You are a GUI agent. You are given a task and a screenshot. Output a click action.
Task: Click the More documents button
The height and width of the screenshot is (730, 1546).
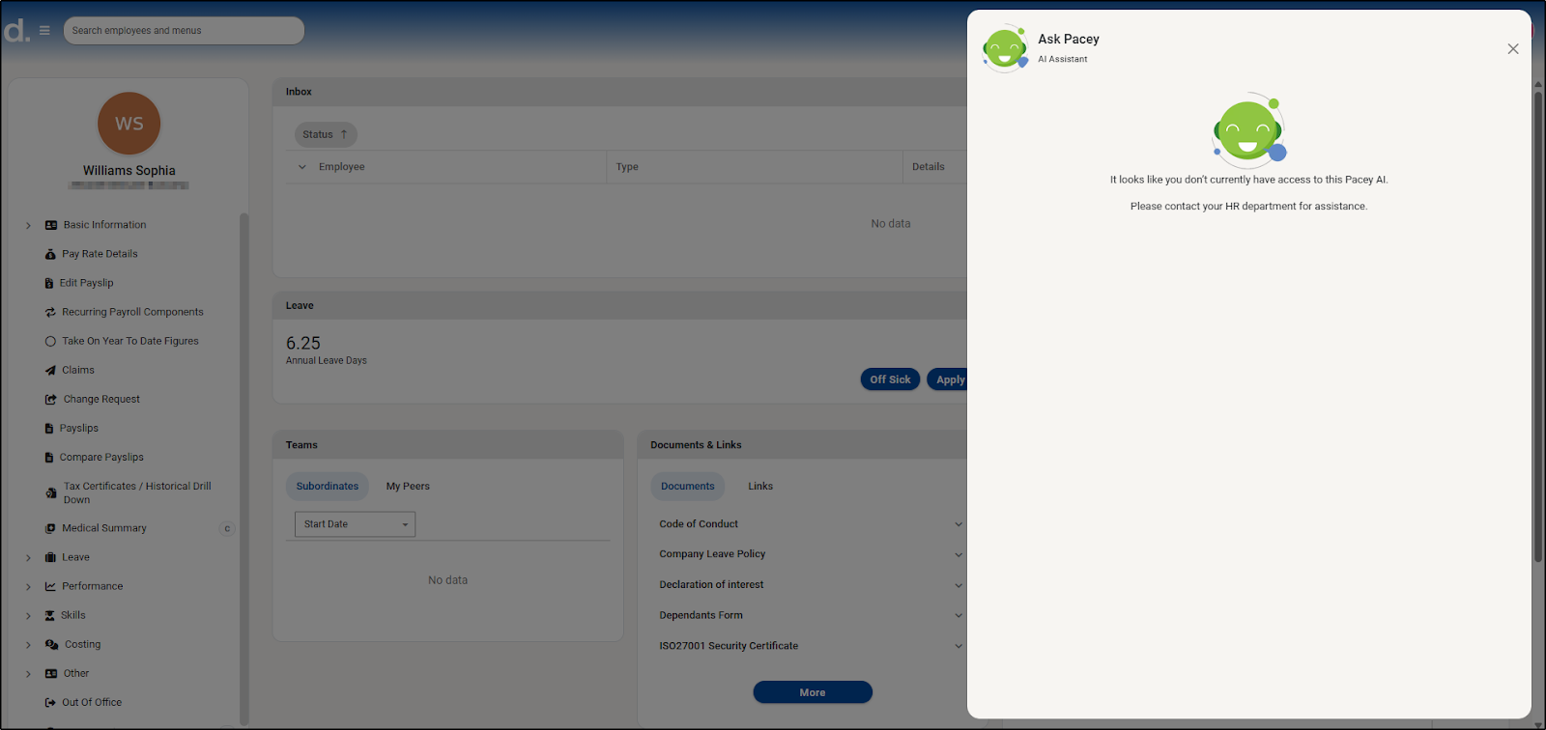[x=812, y=692]
